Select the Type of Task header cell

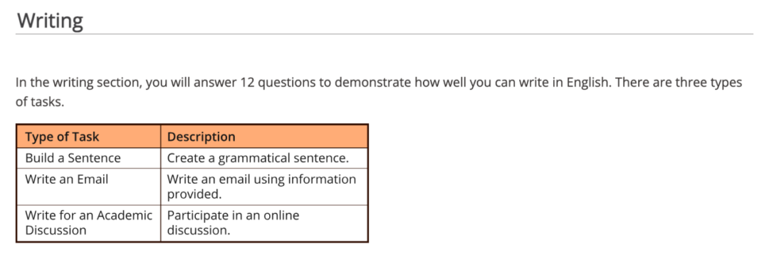tap(89, 136)
